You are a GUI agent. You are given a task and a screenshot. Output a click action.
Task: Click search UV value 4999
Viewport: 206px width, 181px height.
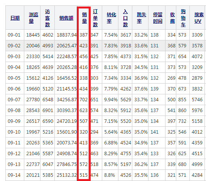[197, 164]
